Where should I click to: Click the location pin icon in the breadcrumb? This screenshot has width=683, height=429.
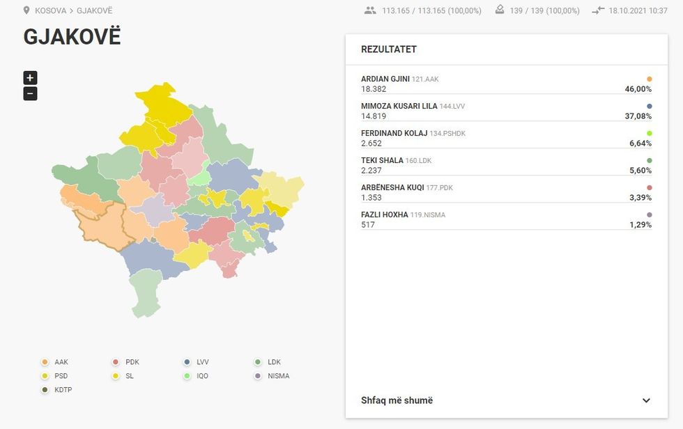[26, 10]
